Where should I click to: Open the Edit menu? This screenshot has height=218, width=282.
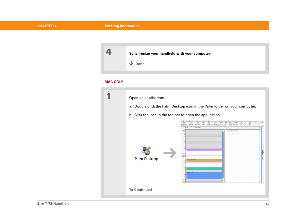pos(200,121)
